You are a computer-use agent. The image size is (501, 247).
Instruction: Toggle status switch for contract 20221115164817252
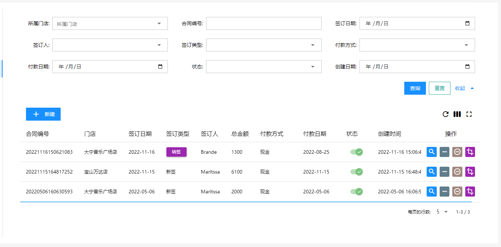point(356,172)
